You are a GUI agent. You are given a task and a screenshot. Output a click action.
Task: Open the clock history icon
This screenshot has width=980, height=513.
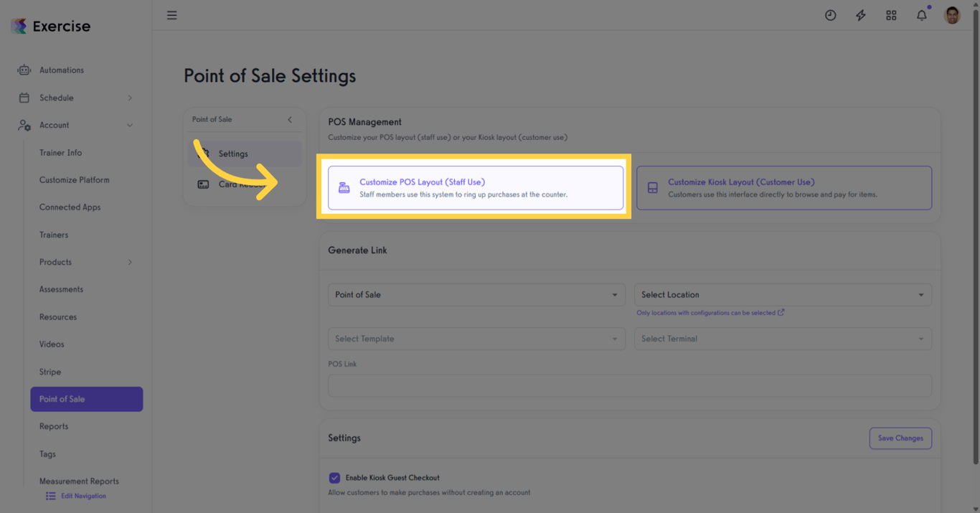(x=830, y=15)
